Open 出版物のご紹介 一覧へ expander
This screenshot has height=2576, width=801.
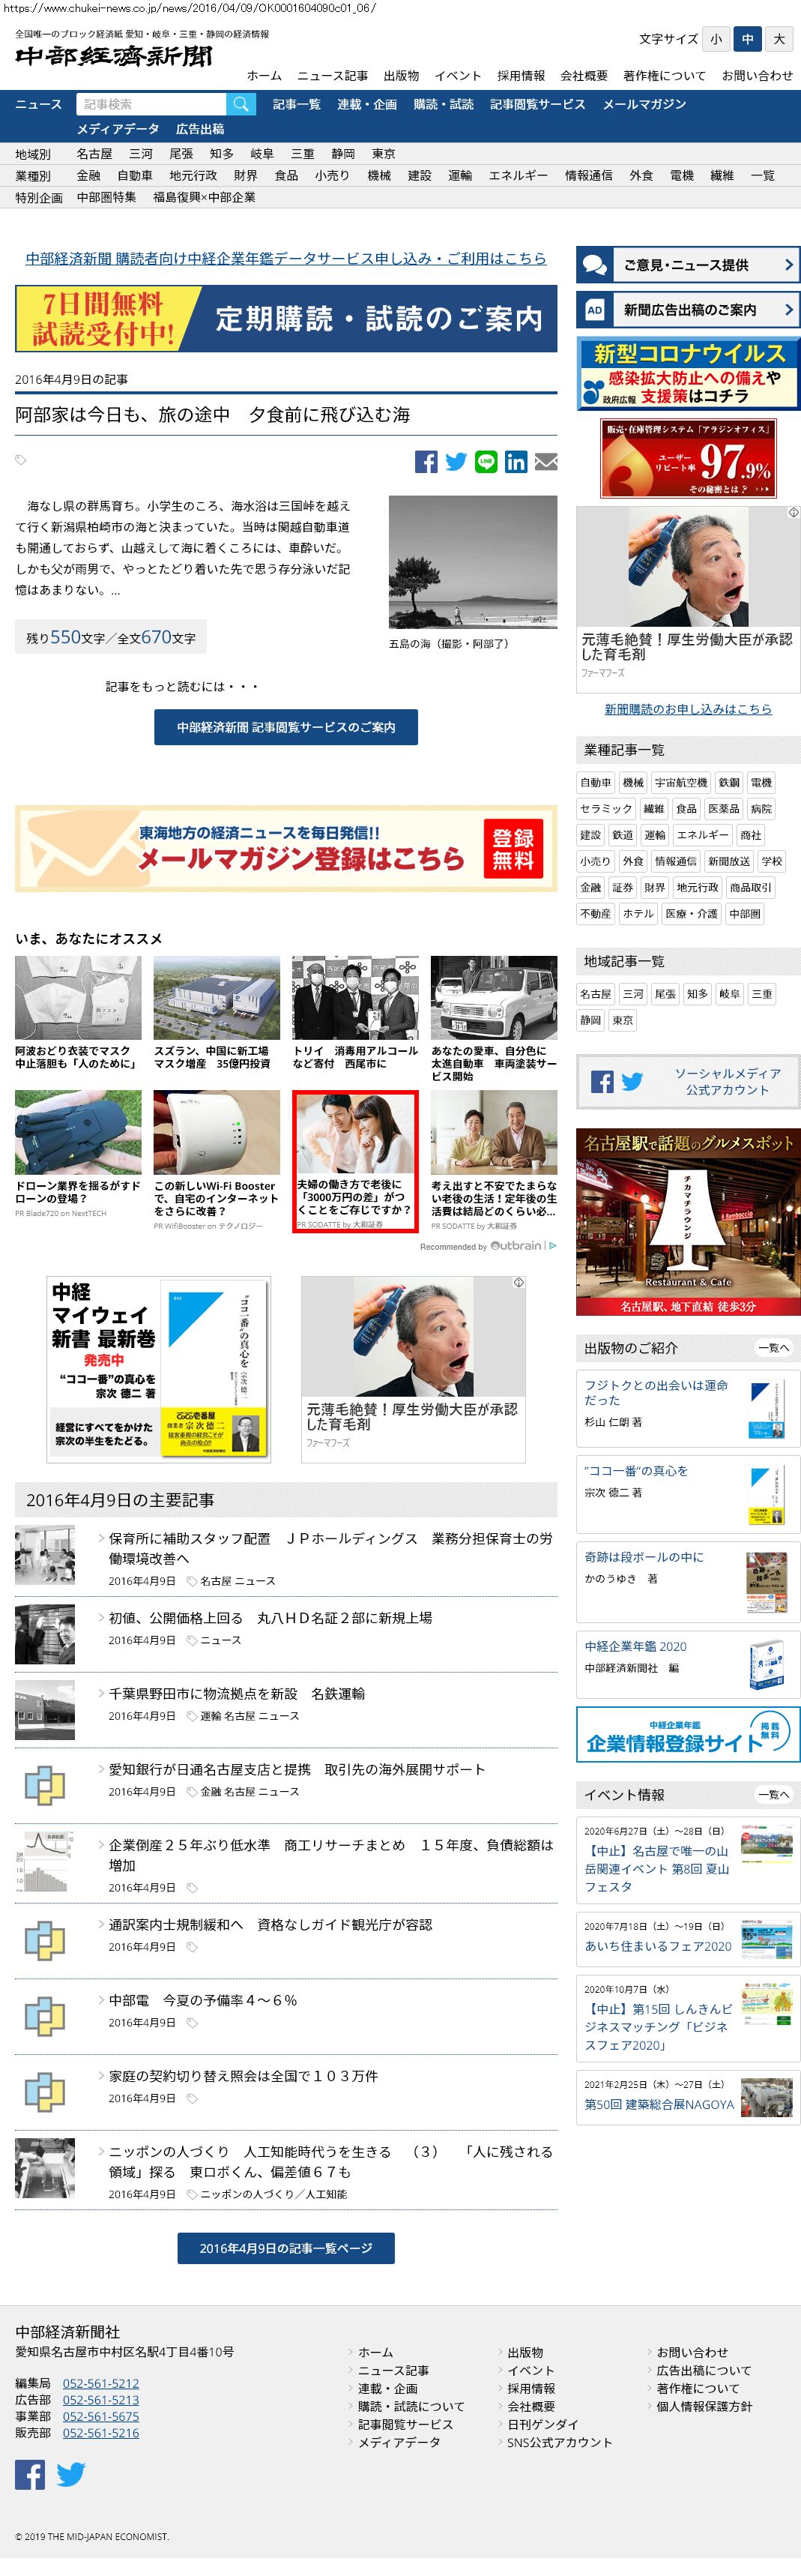(x=773, y=1347)
